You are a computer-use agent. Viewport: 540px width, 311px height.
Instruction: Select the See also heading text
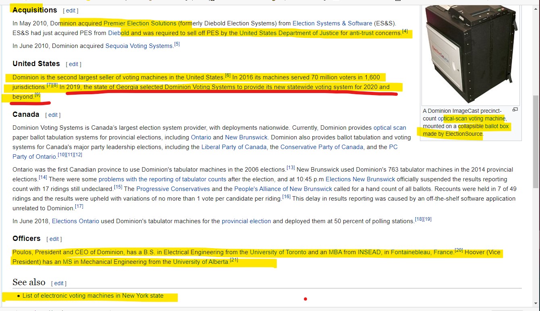[29, 282]
